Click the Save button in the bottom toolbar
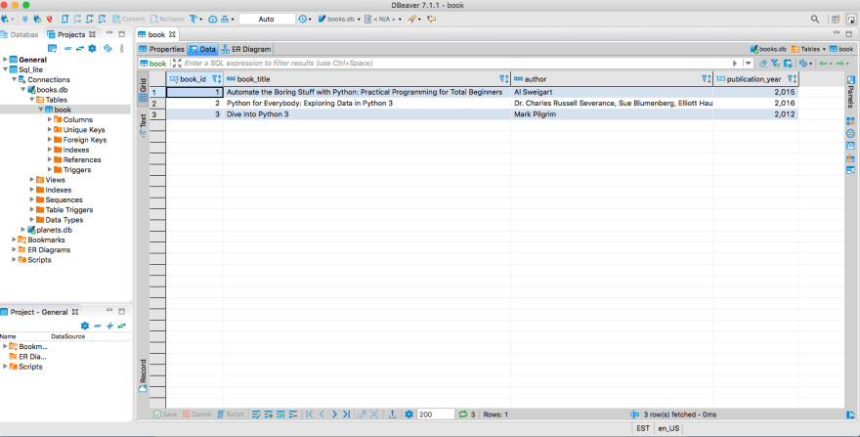The height and width of the screenshot is (437, 860). click(x=165, y=415)
